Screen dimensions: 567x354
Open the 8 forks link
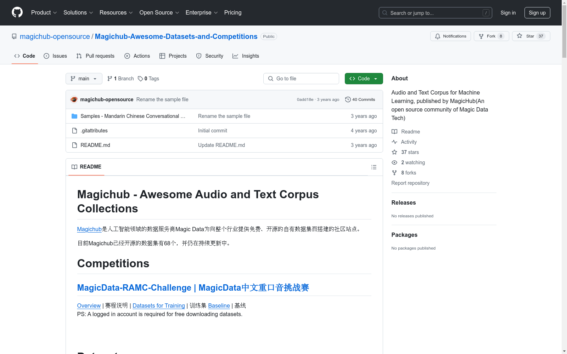click(x=404, y=173)
